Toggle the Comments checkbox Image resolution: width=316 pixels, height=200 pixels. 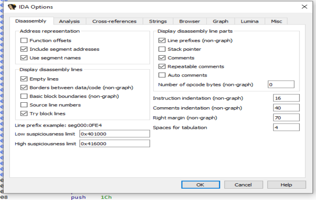(162, 58)
